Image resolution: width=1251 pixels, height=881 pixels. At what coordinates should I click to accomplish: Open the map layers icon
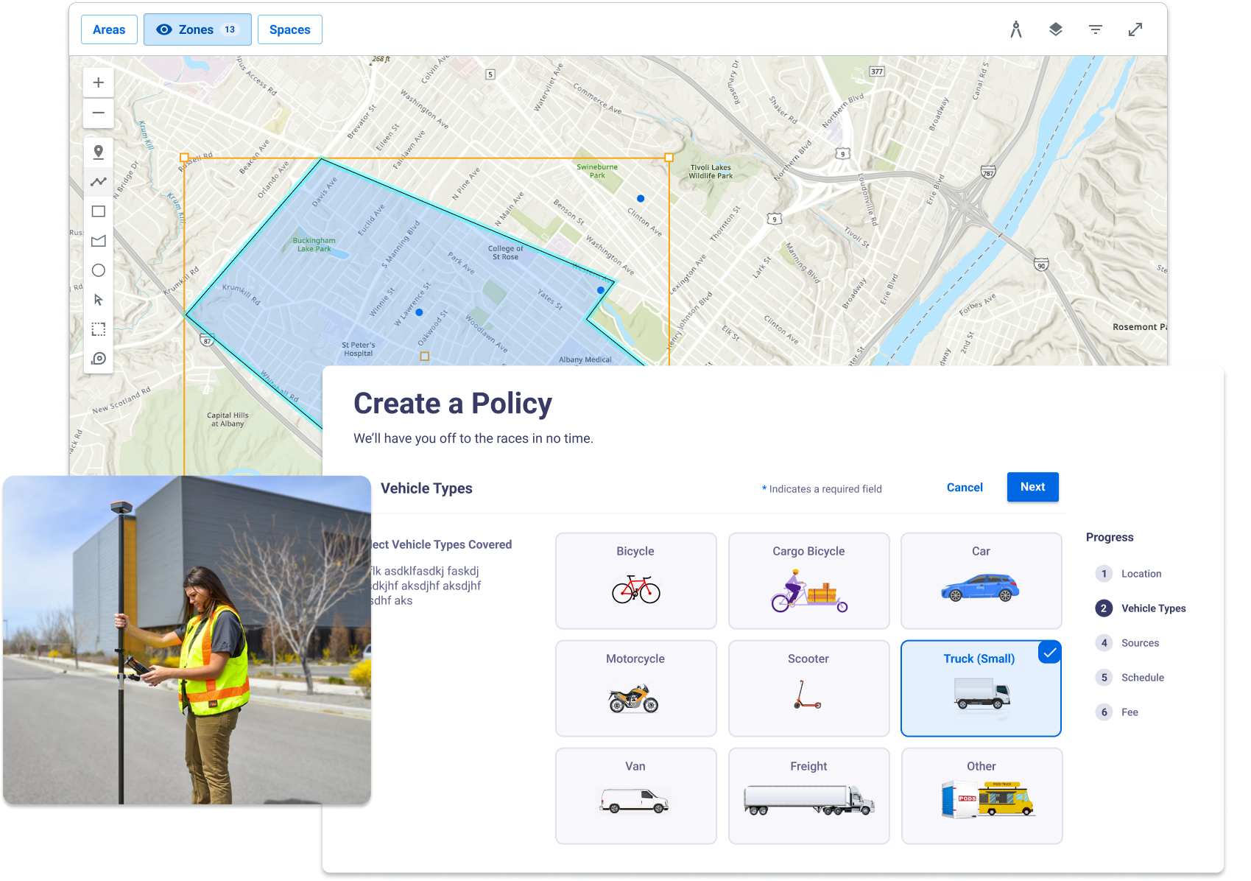pyautogui.click(x=1055, y=29)
